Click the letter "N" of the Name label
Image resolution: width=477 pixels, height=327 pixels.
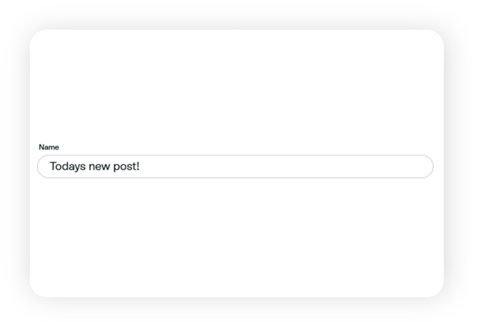tap(41, 147)
